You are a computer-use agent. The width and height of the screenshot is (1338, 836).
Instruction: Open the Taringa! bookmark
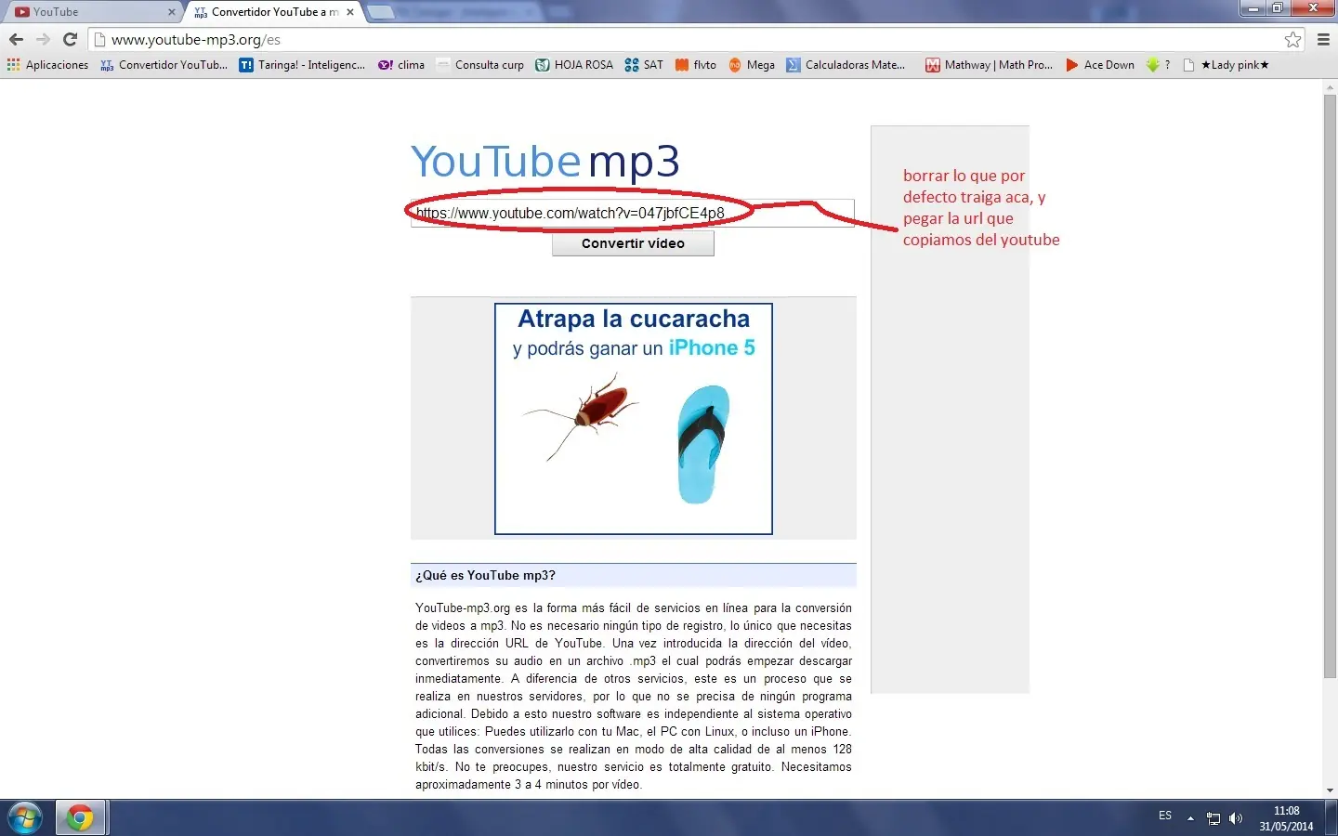302,65
